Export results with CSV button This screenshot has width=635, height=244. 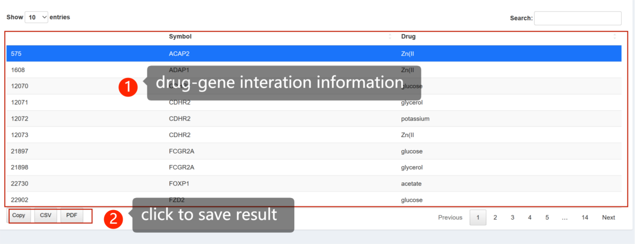click(x=46, y=215)
